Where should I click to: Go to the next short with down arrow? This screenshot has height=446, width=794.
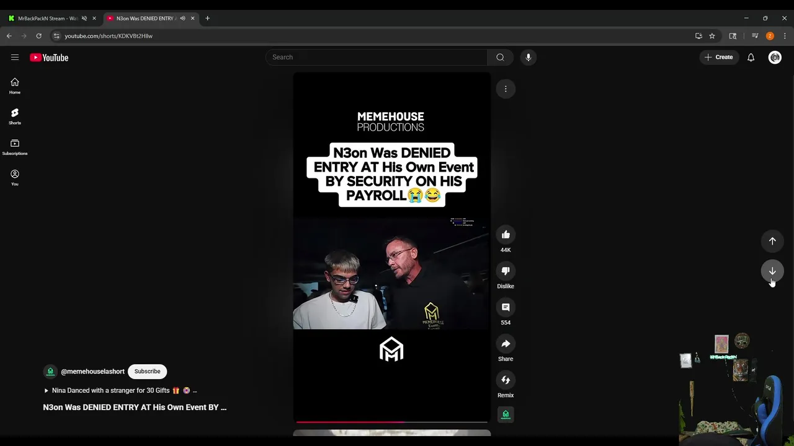click(x=772, y=271)
